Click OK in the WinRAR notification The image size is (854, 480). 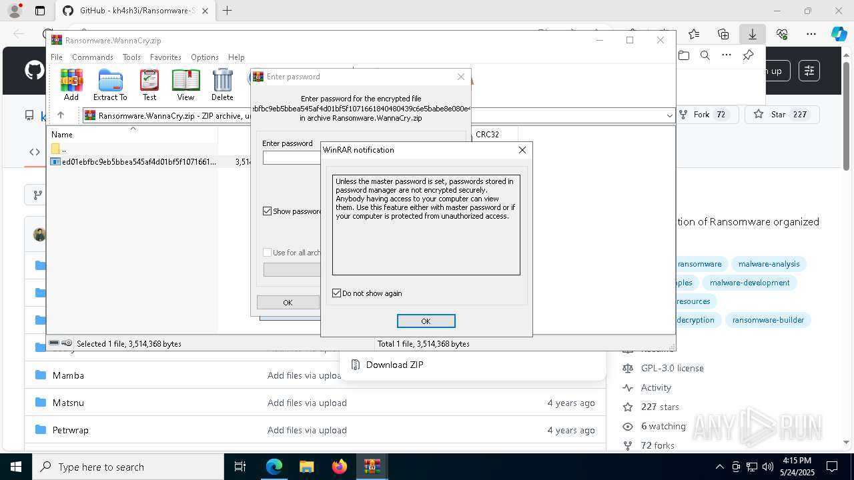point(426,321)
